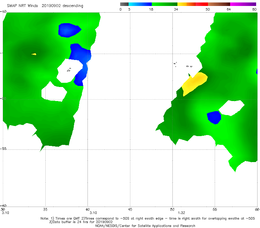
Task: Click the color bar label '18'
Action: tap(151, 9)
